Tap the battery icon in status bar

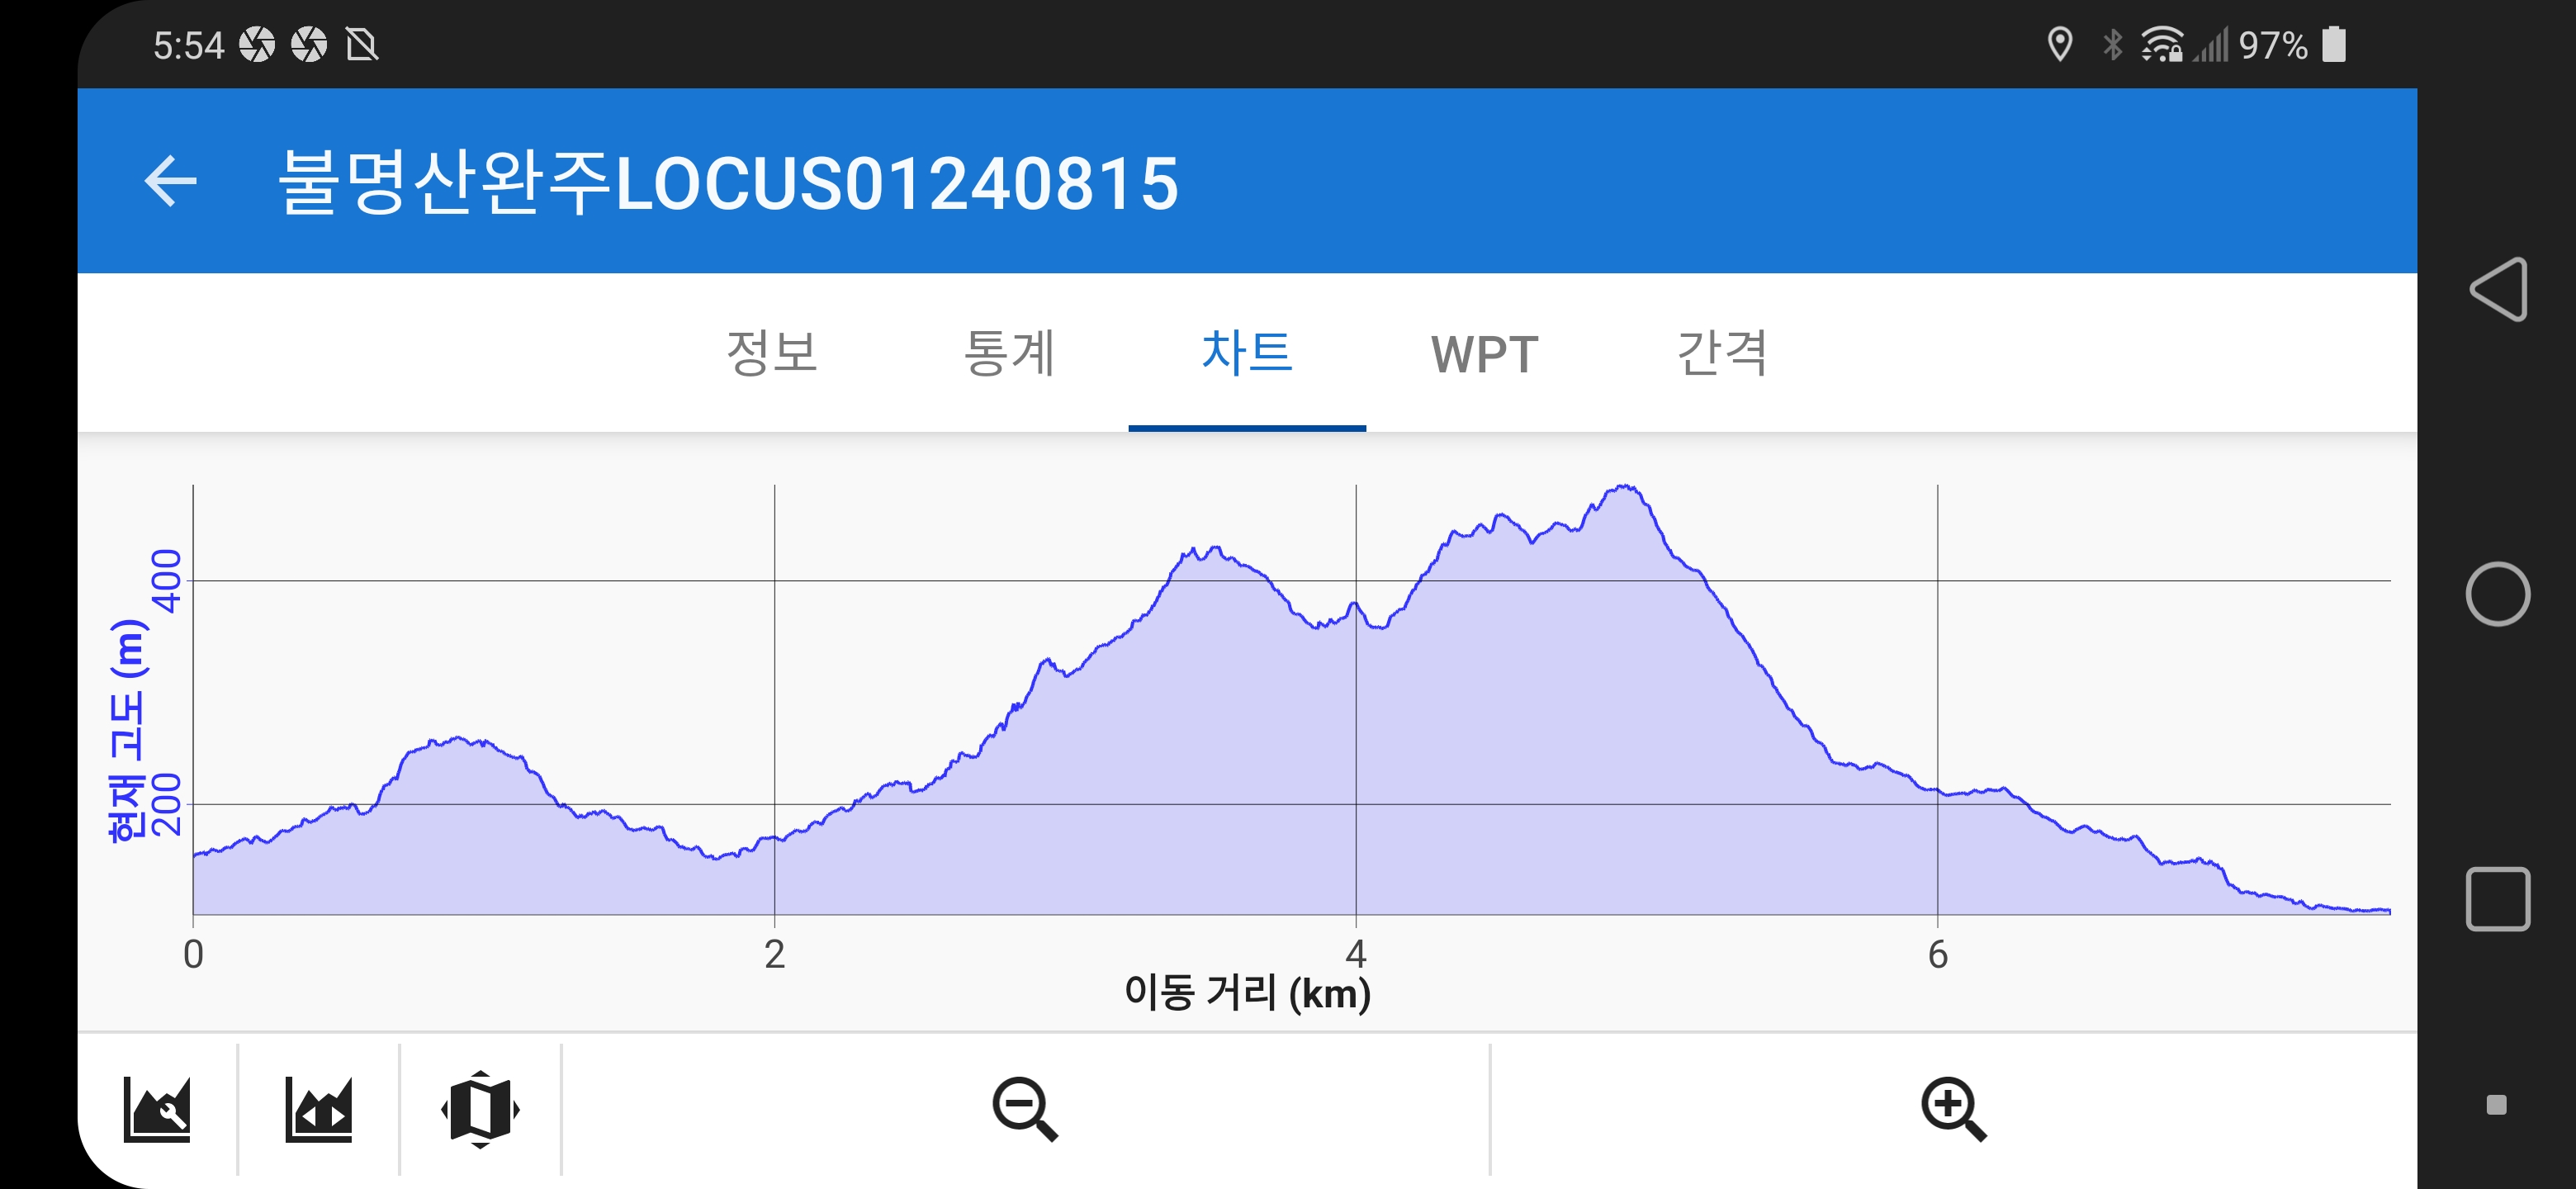pyautogui.click(x=2334, y=45)
